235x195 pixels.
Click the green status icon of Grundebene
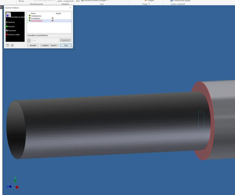(x=30, y=18)
